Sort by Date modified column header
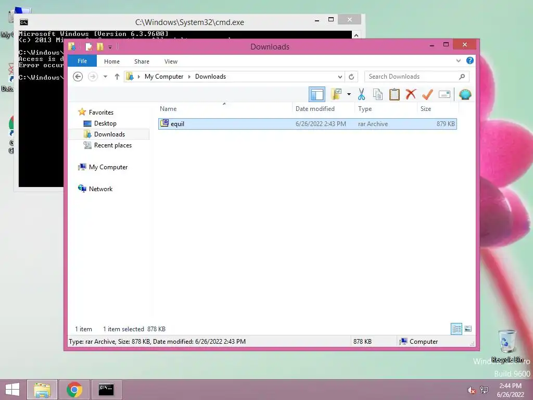Image resolution: width=533 pixels, height=400 pixels. tap(323, 109)
